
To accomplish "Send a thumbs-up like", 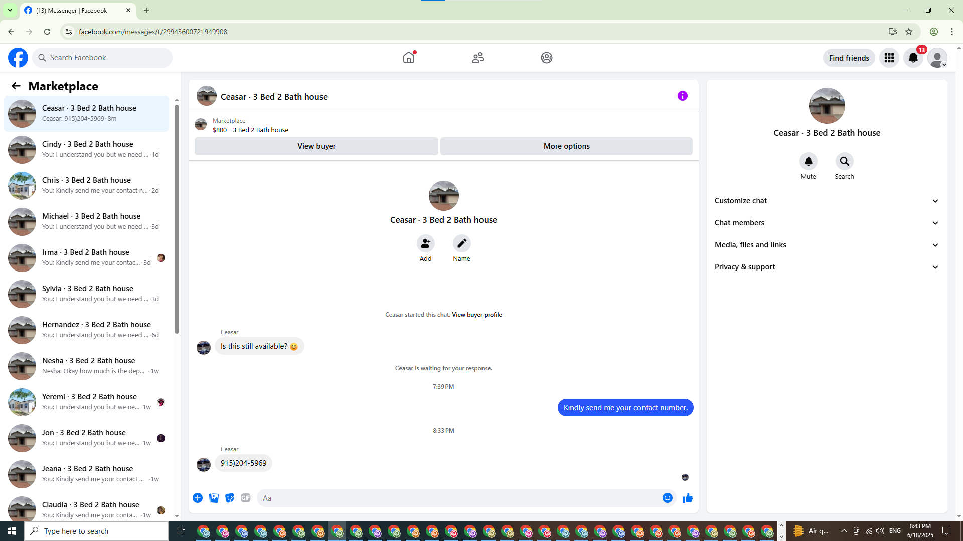I will click(x=688, y=498).
